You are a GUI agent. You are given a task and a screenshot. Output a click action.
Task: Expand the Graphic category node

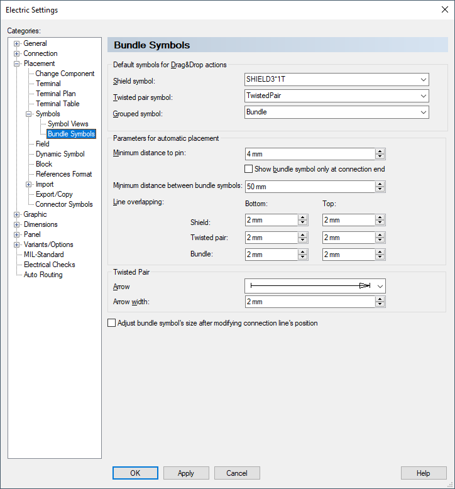pos(17,214)
